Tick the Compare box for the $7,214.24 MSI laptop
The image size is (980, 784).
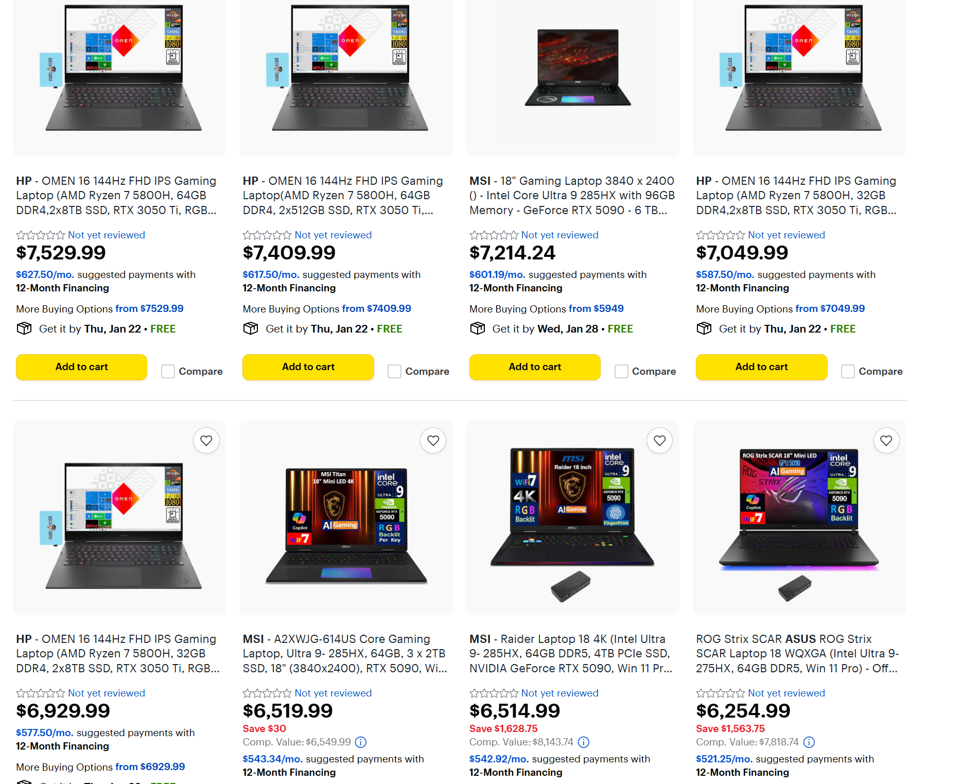(621, 371)
